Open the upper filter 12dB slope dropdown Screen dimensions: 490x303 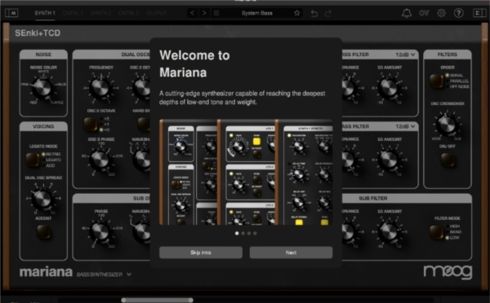click(x=405, y=55)
